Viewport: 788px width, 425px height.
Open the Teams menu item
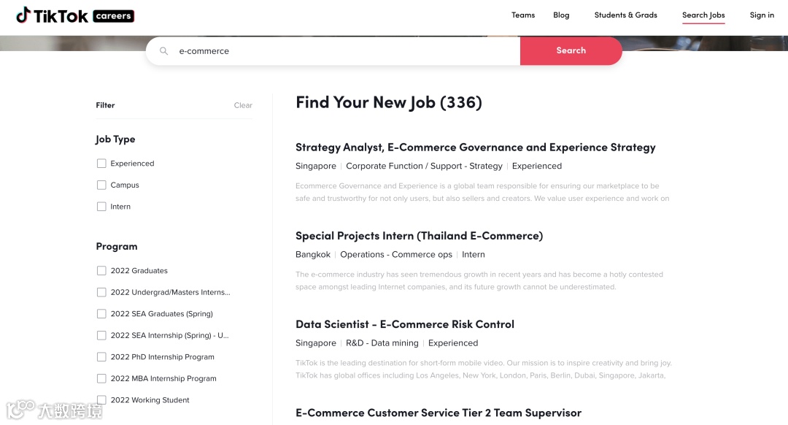[x=523, y=15]
